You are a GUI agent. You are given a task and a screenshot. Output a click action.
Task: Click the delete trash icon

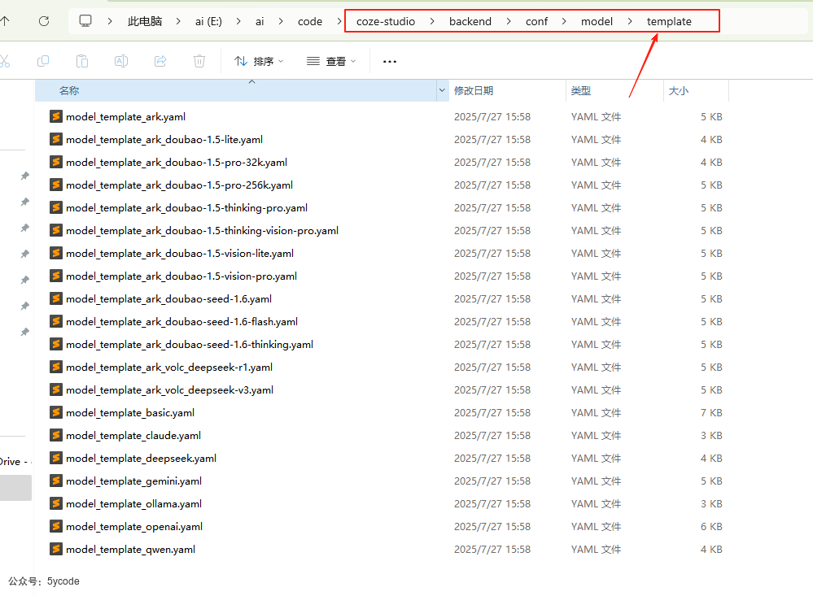199,61
